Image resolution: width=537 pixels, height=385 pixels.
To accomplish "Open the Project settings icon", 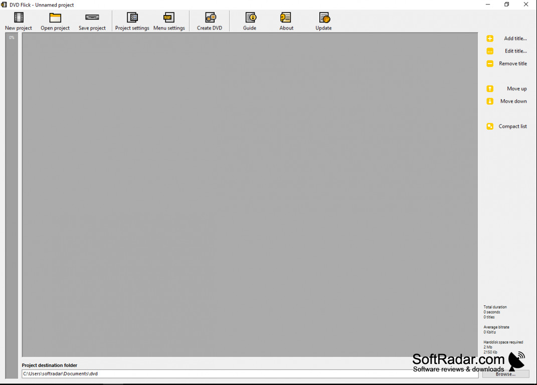I will [132, 18].
